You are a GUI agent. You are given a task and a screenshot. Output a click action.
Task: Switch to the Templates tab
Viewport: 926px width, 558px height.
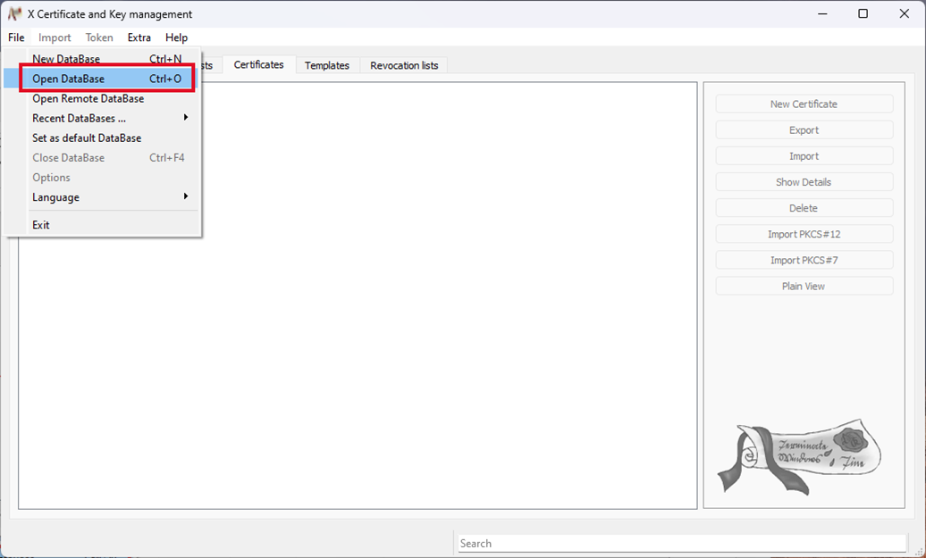point(326,65)
